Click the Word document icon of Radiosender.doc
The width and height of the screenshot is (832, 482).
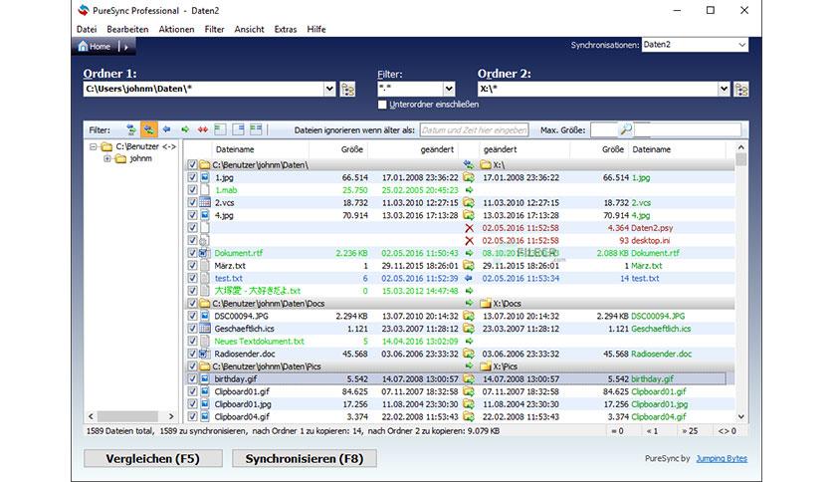coord(205,354)
